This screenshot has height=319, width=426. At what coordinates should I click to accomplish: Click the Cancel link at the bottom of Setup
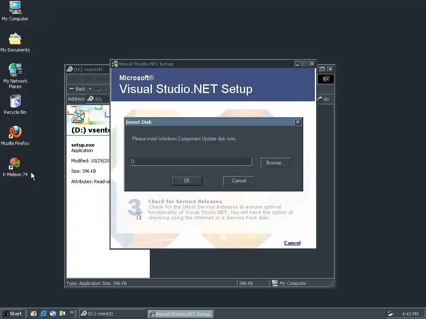292,243
